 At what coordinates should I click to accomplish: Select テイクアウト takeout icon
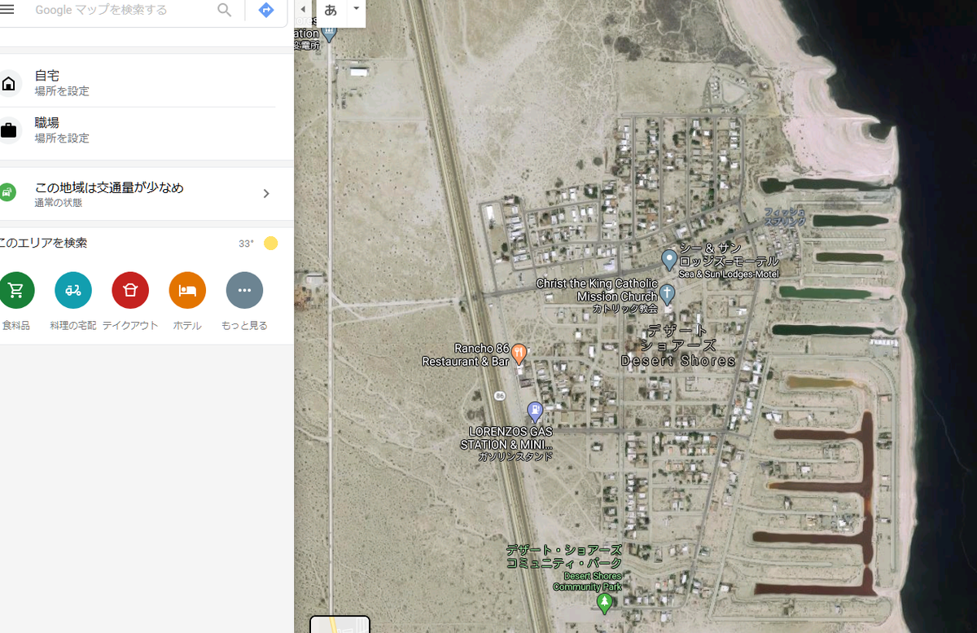coord(130,290)
